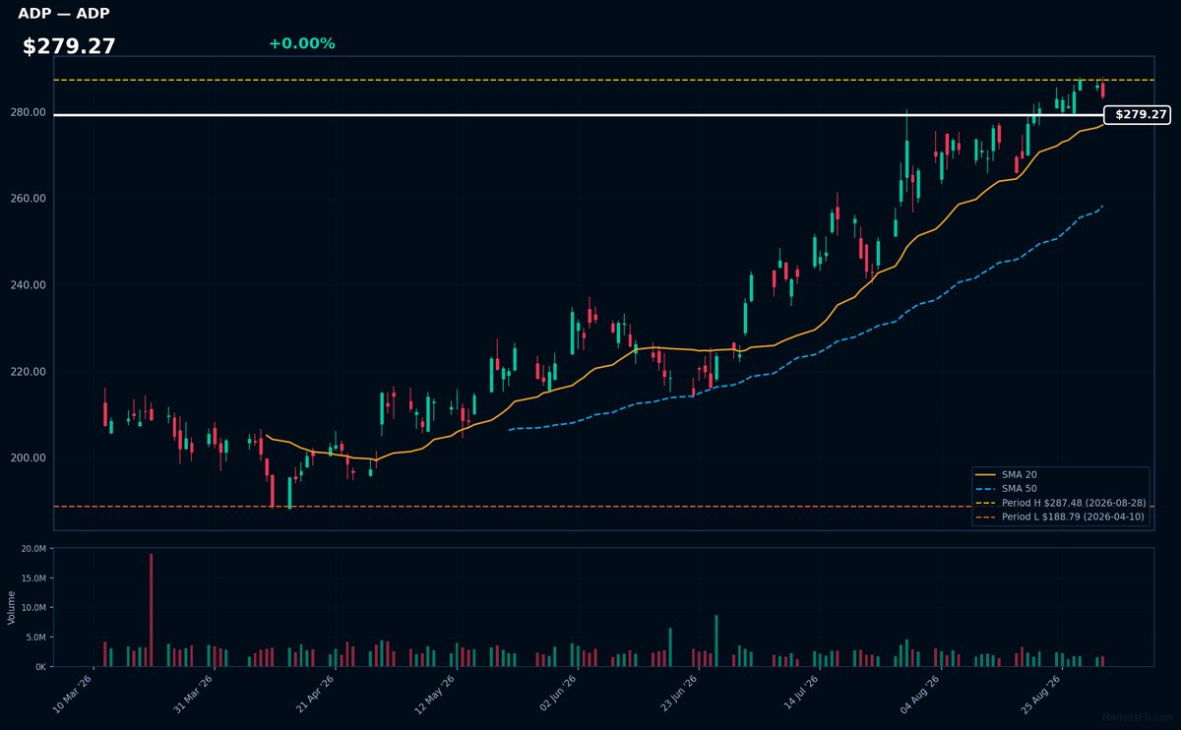Click the 31 Mar '26 date label
This screenshot has width=1181, height=730.
(x=193, y=693)
